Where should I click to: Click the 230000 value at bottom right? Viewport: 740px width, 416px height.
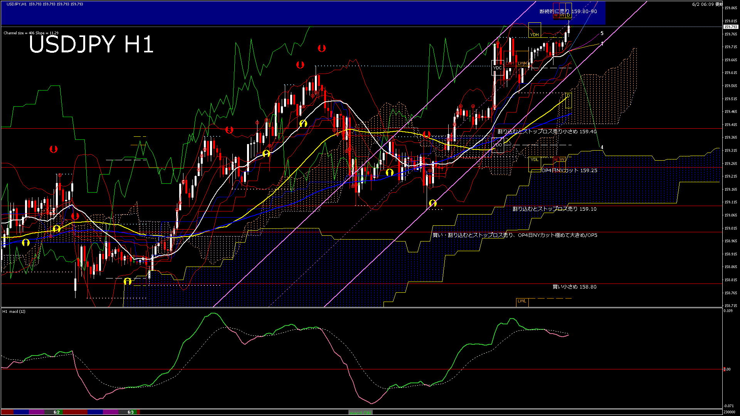point(729,412)
